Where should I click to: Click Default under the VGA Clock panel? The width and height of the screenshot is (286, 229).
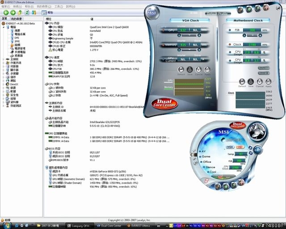tap(181, 71)
